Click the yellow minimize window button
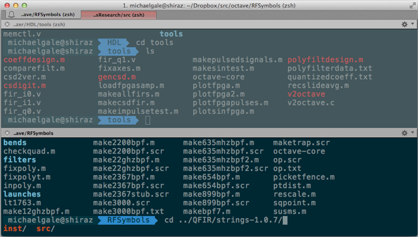Viewport: 418px width, 237px height. 16,5
